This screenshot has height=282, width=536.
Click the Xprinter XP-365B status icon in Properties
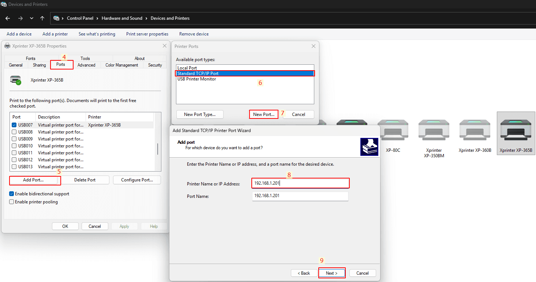pos(16,80)
